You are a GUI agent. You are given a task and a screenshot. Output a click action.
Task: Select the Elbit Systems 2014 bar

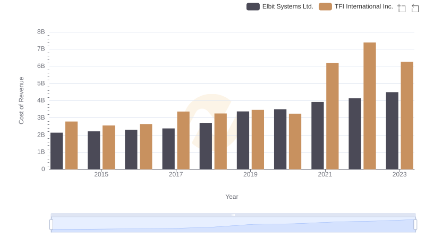[x=57, y=151]
